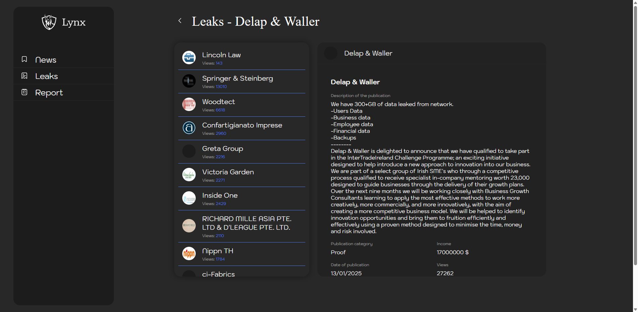Click the Nippn TH orange logo
Screen dimensions: 638x312
tap(189, 253)
